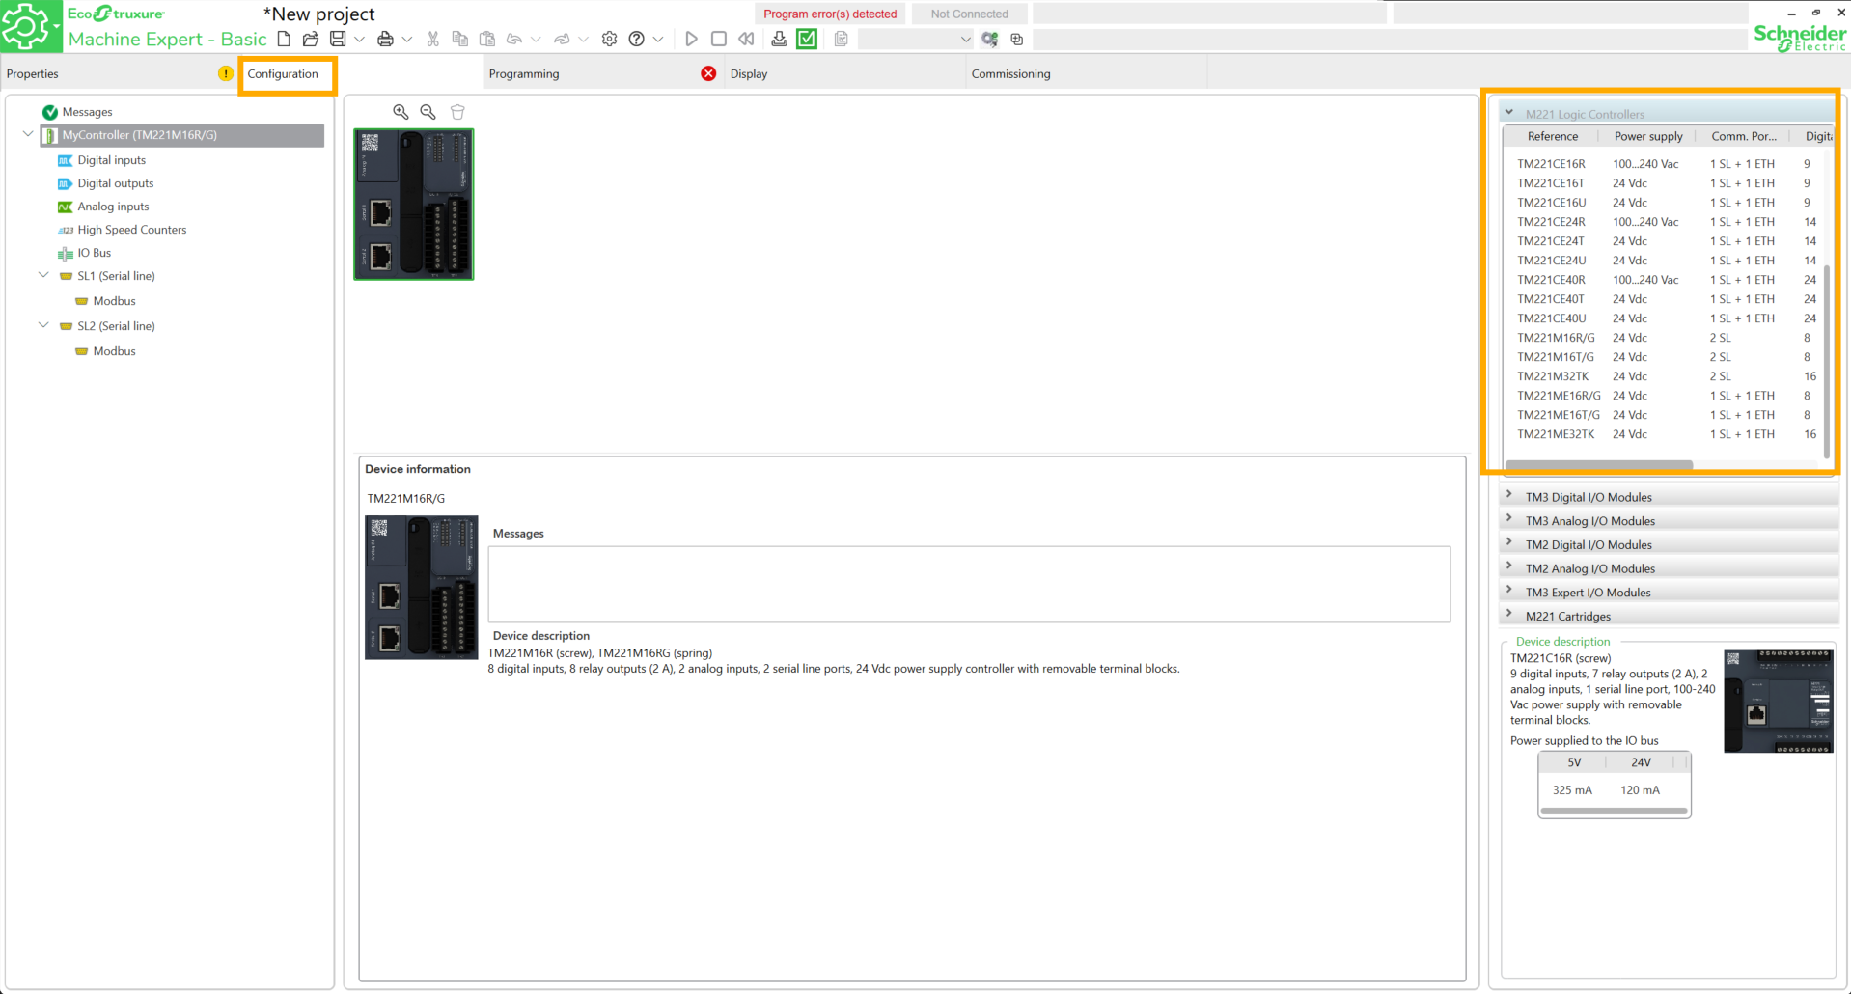Select Digital inputs in the device tree
Screen dimensions: 1851x994
click(112, 160)
